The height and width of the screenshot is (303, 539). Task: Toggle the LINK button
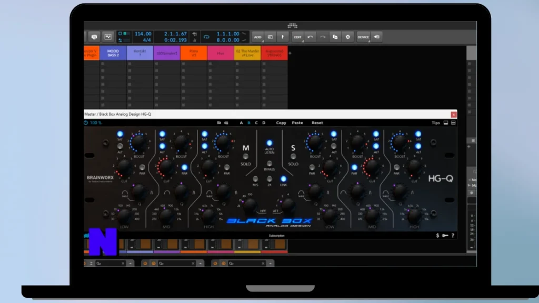tap(283, 179)
